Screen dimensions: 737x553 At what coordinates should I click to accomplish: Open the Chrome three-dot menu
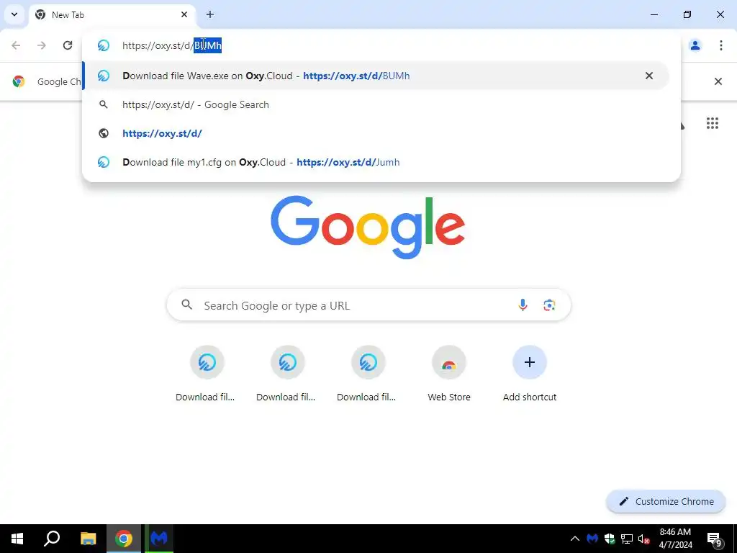point(720,45)
